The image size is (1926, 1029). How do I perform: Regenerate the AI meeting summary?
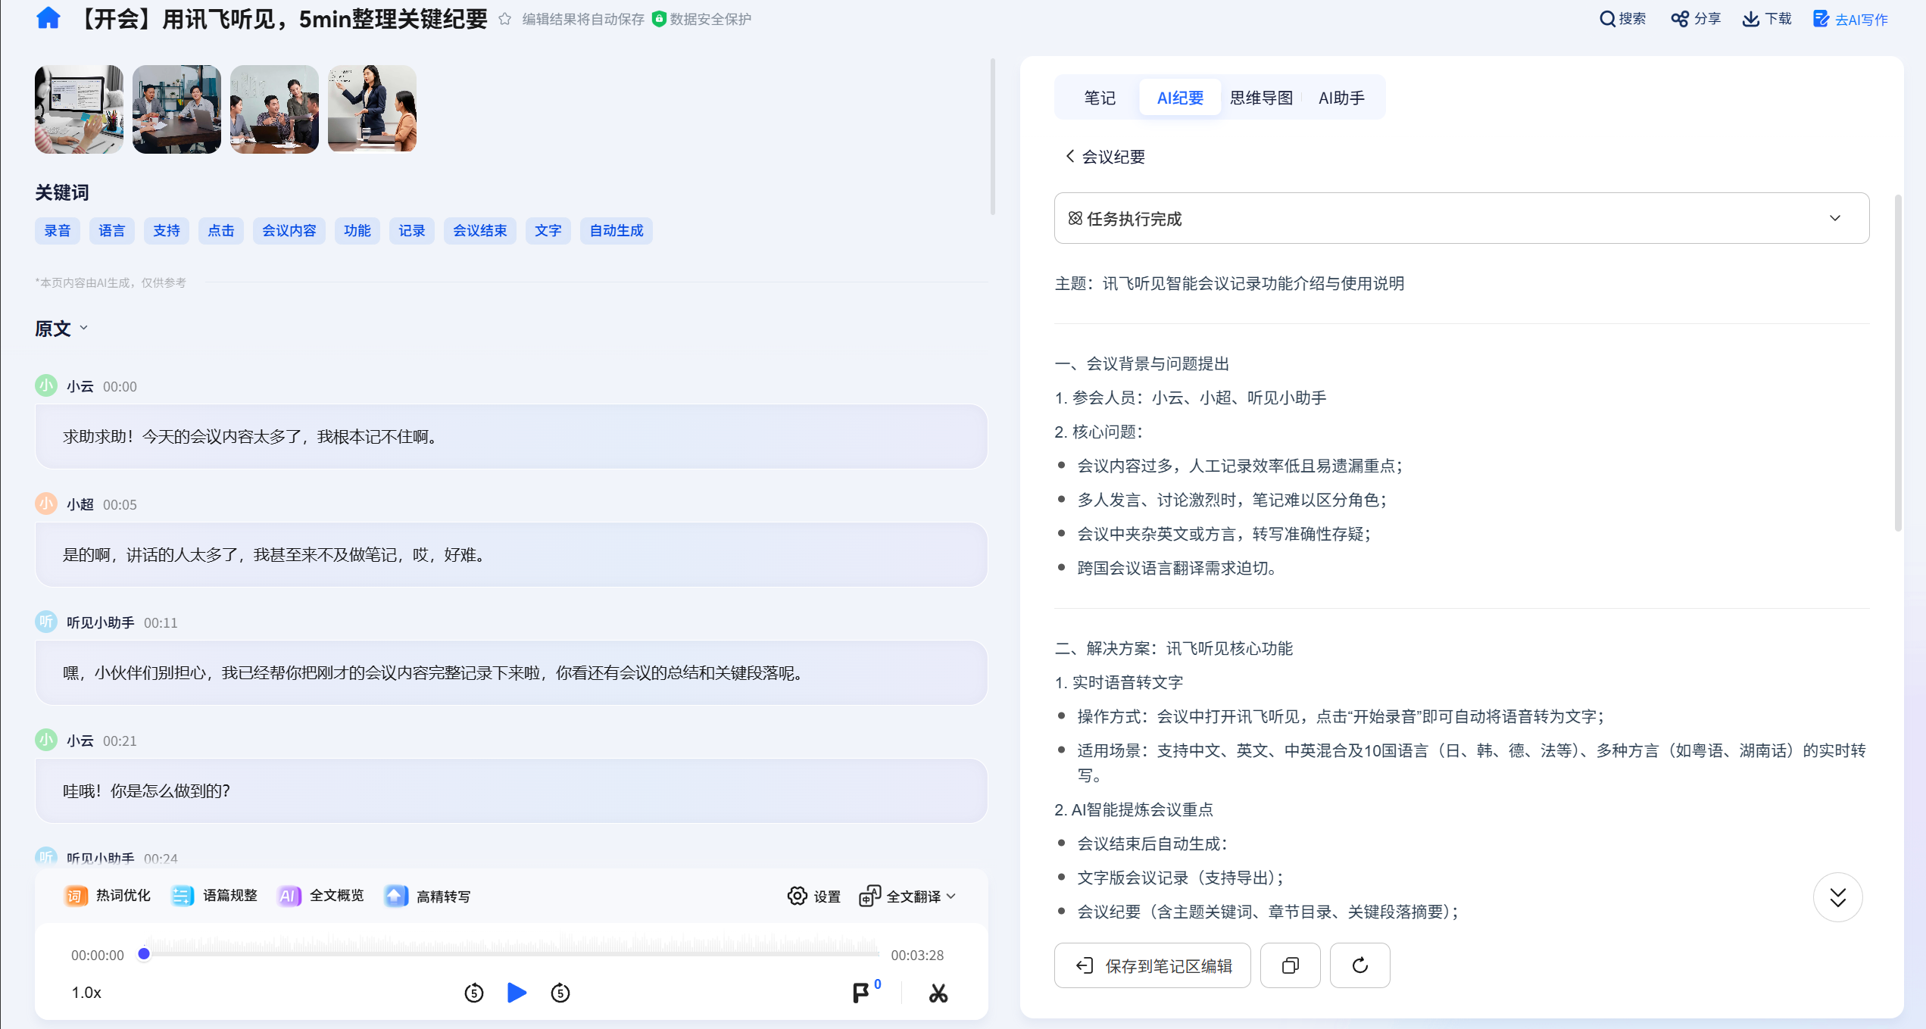1360,965
